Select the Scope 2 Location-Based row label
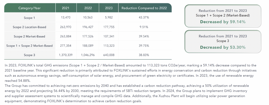 click(x=29, y=27)
